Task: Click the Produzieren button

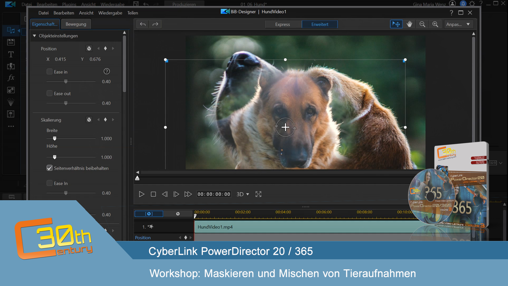Action: point(184,4)
